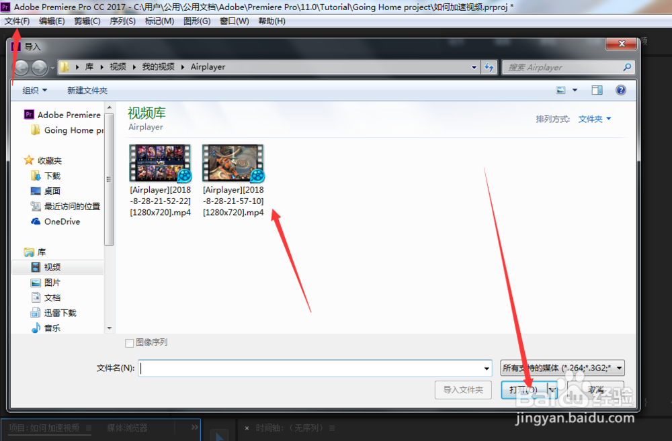Click navigation pane scroll down arrow
The image size is (672, 441).
(x=110, y=328)
